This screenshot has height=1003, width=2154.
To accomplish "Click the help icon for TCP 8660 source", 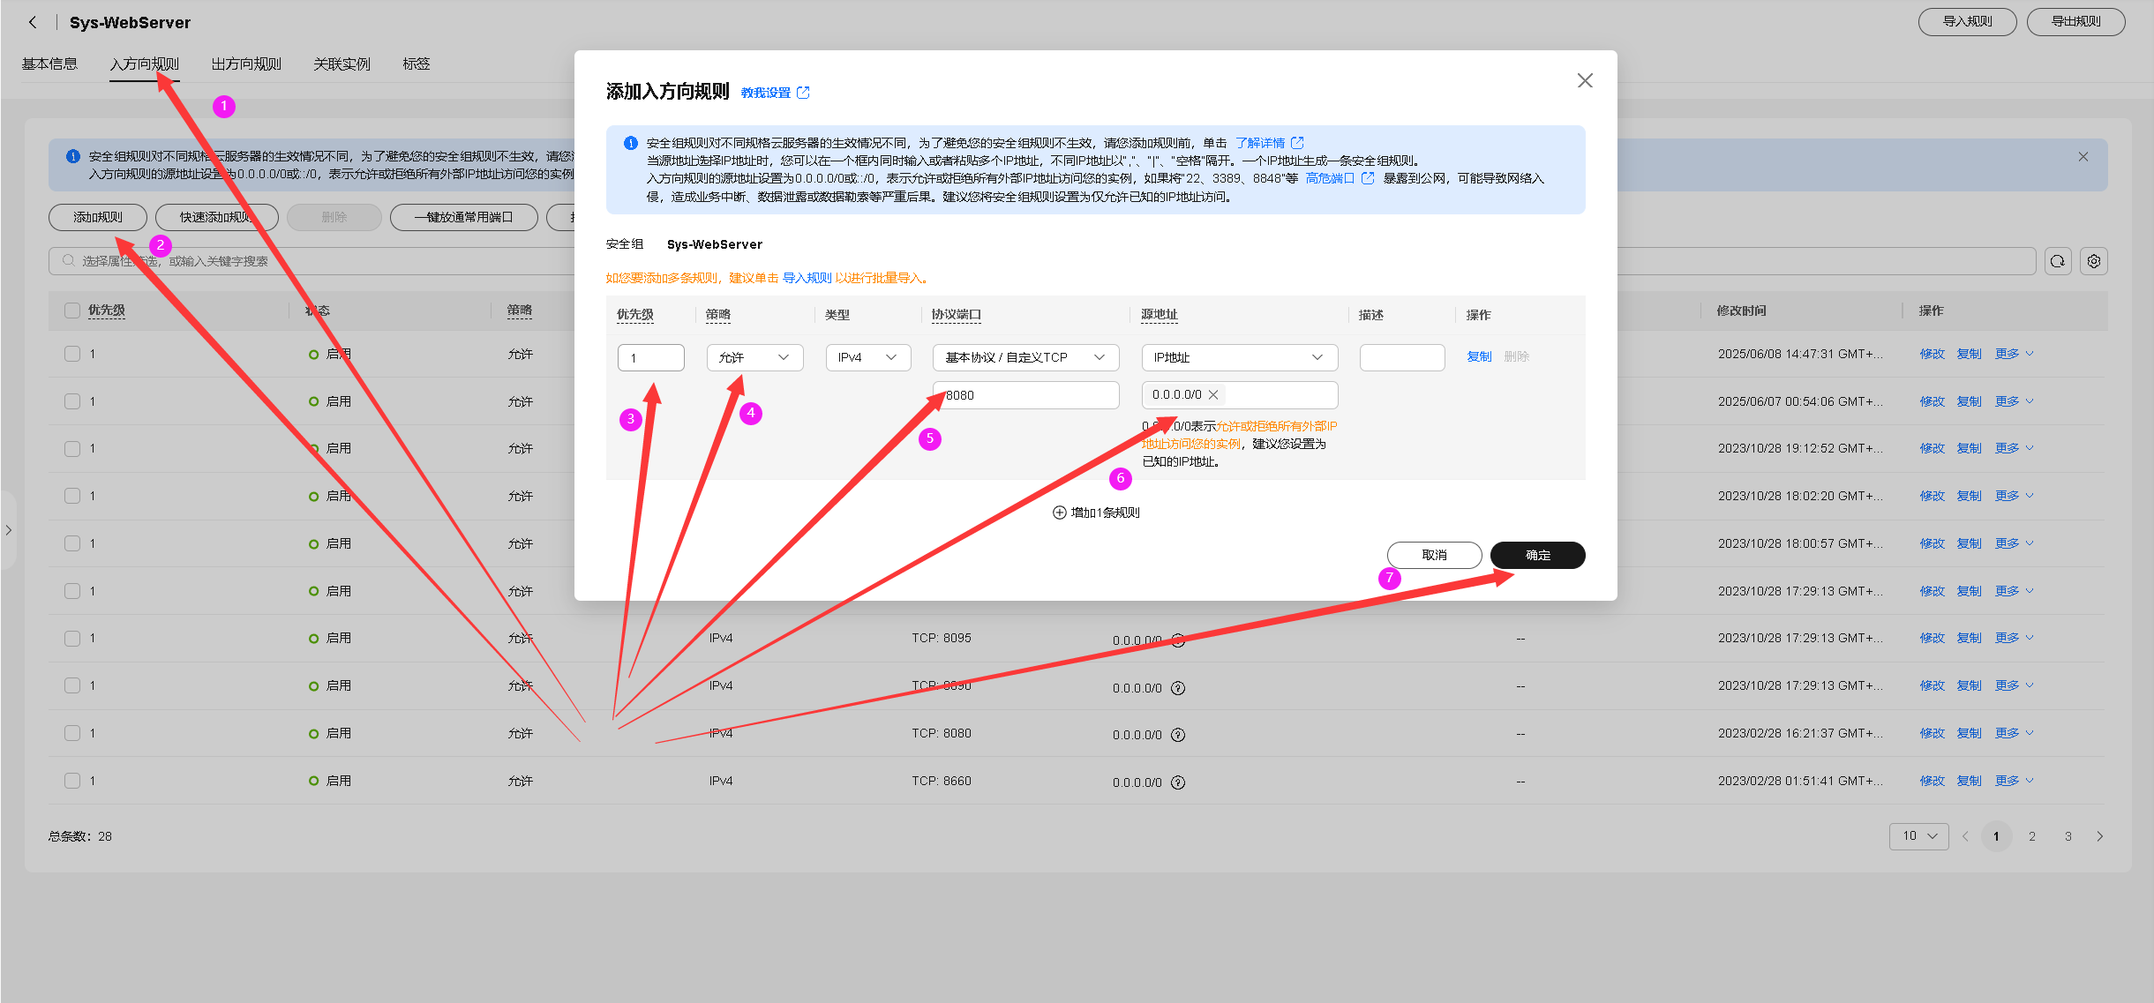I will click(x=1178, y=782).
